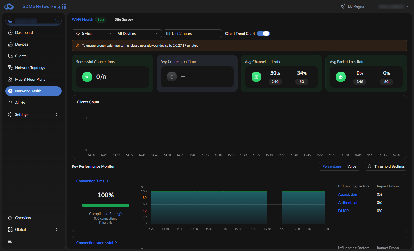Switch to the Site Survey tab
The height and width of the screenshot is (251, 414).
124,19
